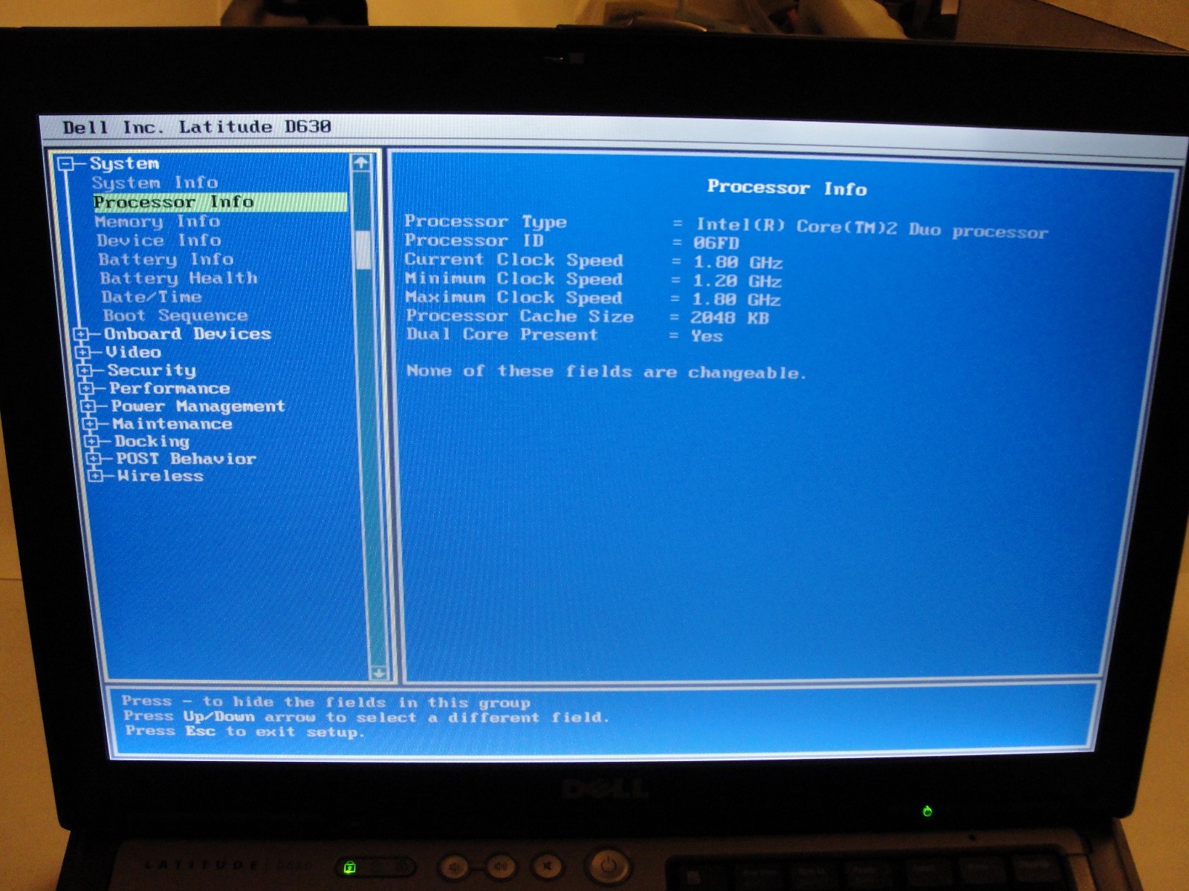Click the "Dual Core Present" label
Image resolution: width=1189 pixels, height=891 pixels.
pos(502,334)
